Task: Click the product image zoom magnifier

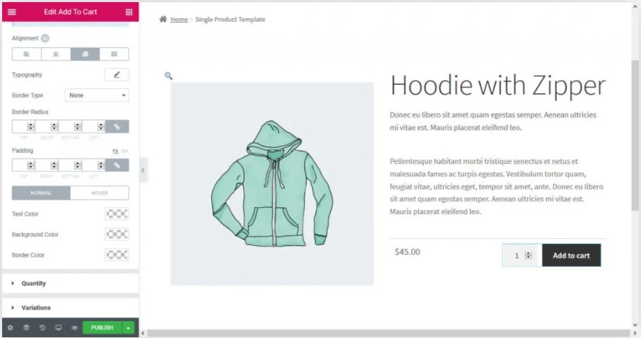Action: [x=168, y=76]
